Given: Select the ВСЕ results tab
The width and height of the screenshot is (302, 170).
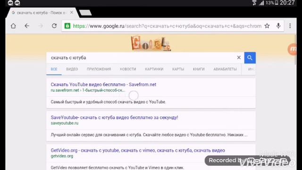Looking at the screenshot, I should click(x=54, y=69).
